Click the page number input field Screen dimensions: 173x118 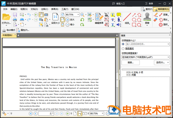pos(46,113)
